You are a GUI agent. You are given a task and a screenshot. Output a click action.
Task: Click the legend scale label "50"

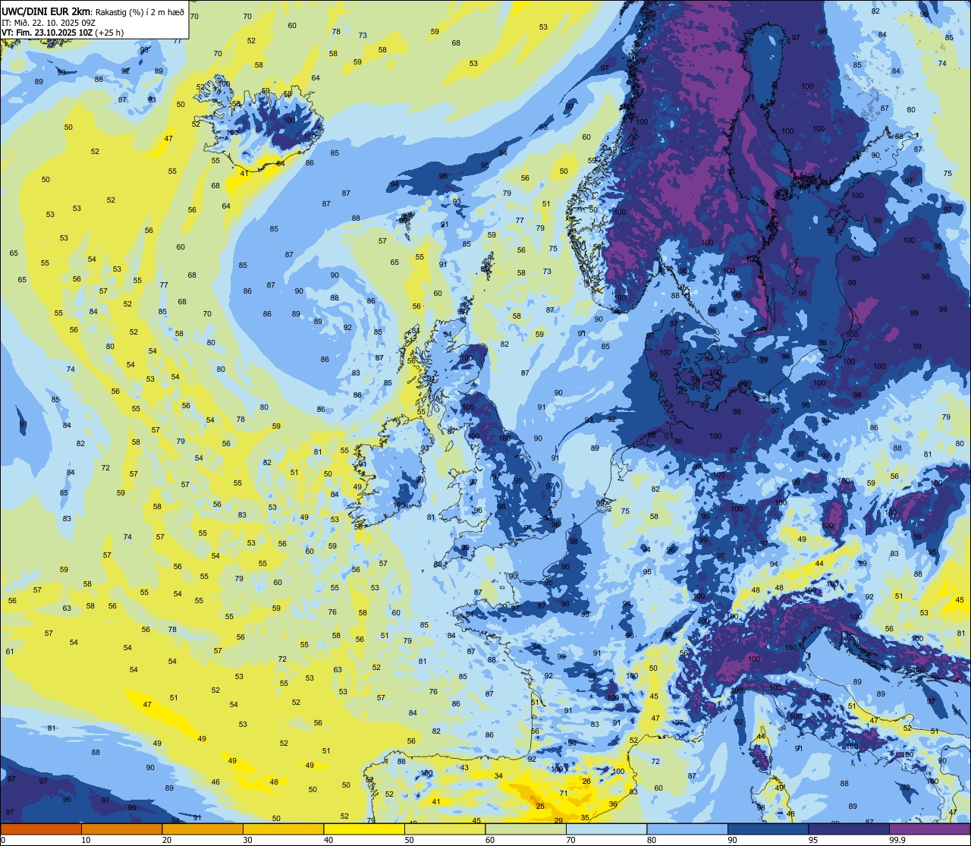409,840
